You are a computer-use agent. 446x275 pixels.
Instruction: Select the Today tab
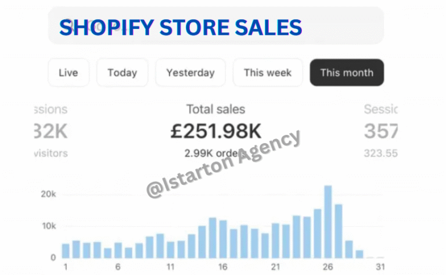coord(122,73)
